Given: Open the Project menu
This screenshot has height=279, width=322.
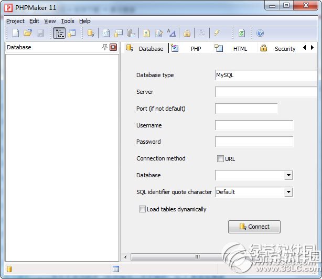Looking at the screenshot, I should [15, 21].
